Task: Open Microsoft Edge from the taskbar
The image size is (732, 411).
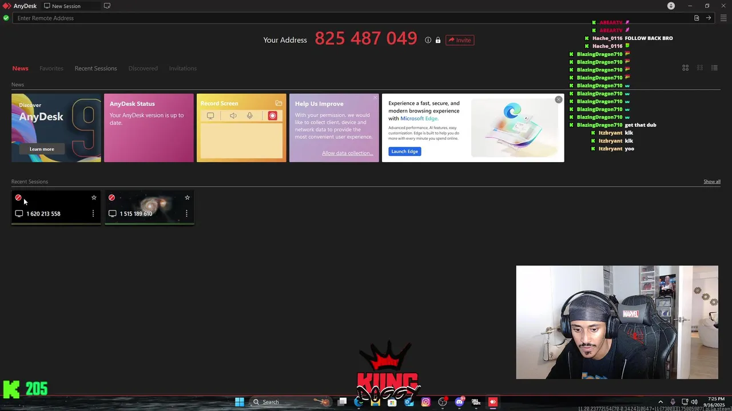Action: [359, 402]
